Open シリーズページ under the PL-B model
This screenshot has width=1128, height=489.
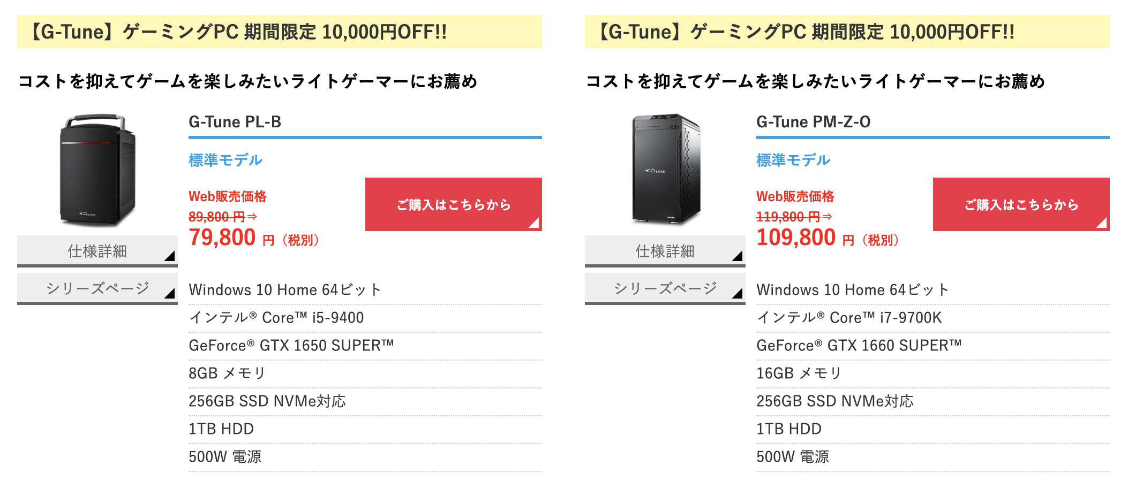(x=97, y=288)
